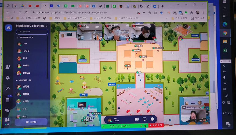The width and height of the screenshot is (236, 135).
Task: Open the emote smiley icon
Action: 152,119
